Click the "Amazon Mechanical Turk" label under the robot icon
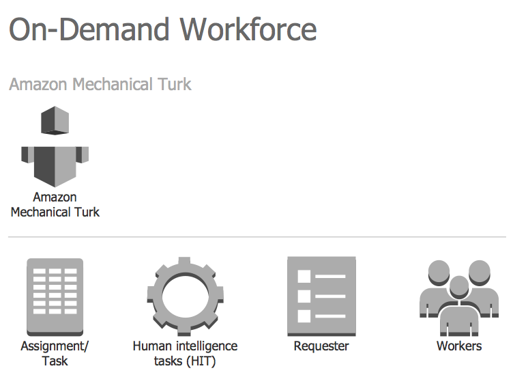Image resolution: width=513 pixels, height=375 pixels. (x=55, y=205)
